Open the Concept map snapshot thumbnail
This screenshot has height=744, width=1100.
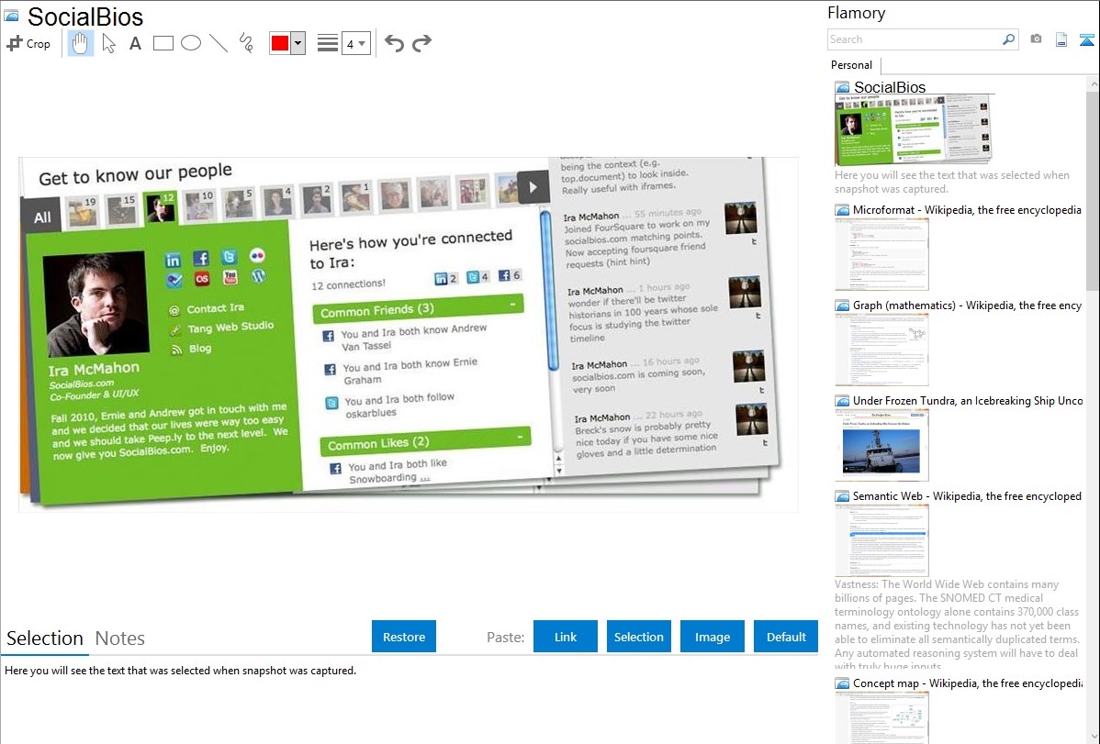point(881,718)
